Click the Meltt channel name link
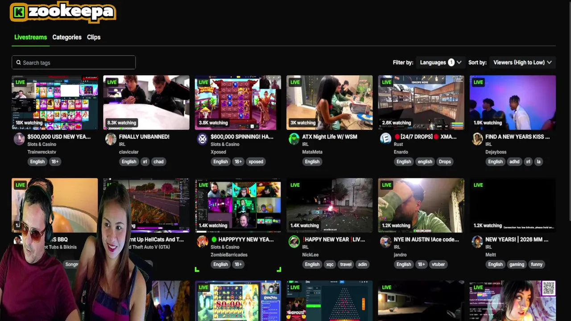This screenshot has height=321, width=571. pyautogui.click(x=491, y=255)
